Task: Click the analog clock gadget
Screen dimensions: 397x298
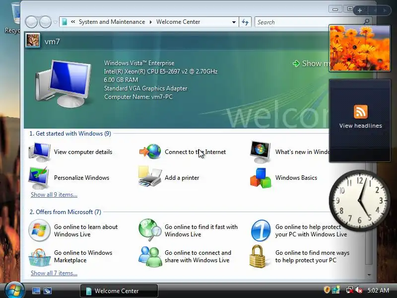Action: tap(359, 201)
